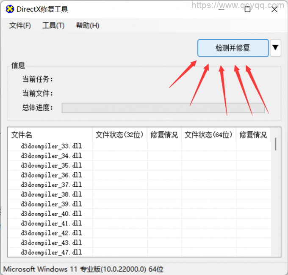
Task: Choose d3dcompiler_43.dll from the list
Action: pyautogui.click(x=51, y=243)
